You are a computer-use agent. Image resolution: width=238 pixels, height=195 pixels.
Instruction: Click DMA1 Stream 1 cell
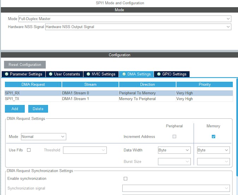[x=90, y=99]
